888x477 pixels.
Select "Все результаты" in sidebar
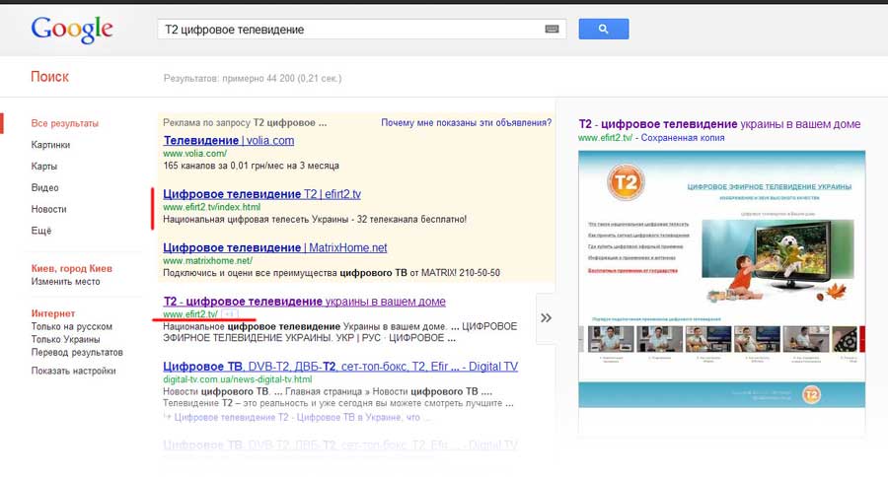pos(64,123)
